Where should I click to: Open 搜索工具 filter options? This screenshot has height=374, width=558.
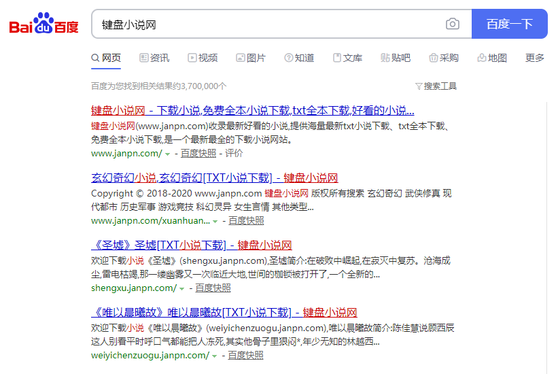coord(436,86)
